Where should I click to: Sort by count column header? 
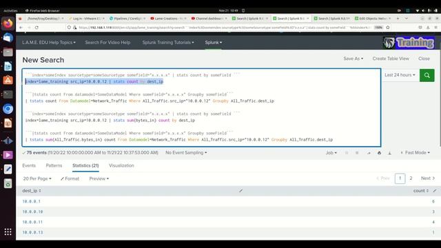(x=421, y=191)
